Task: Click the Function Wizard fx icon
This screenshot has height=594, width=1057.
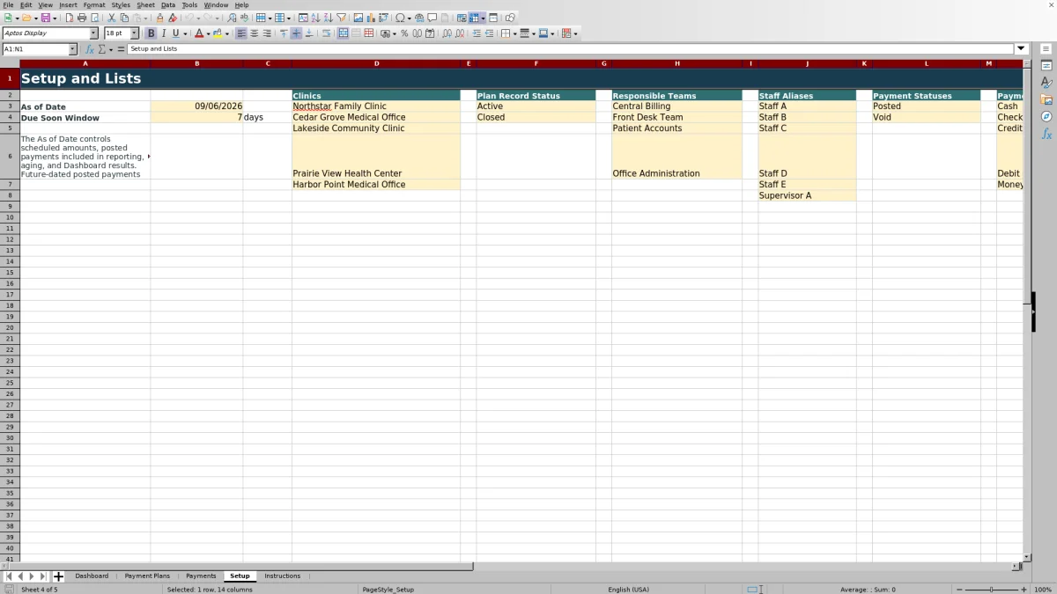Action: [x=90, y=49]
